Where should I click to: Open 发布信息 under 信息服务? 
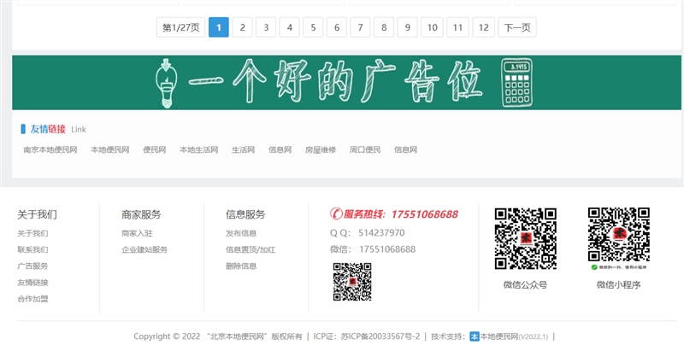coord(241,233)
